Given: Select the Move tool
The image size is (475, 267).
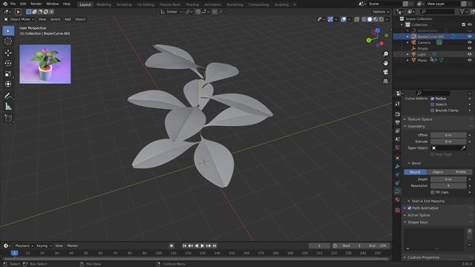Looking at the screenshot, I should [8, 53].
